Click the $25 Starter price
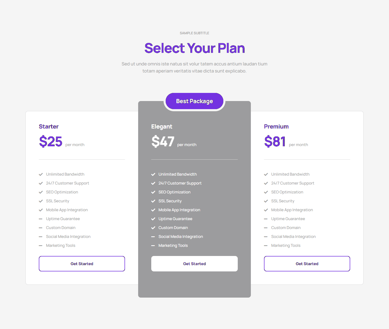Image resolution: width=389 pixels, height=329 pixels. coord(51,142)
